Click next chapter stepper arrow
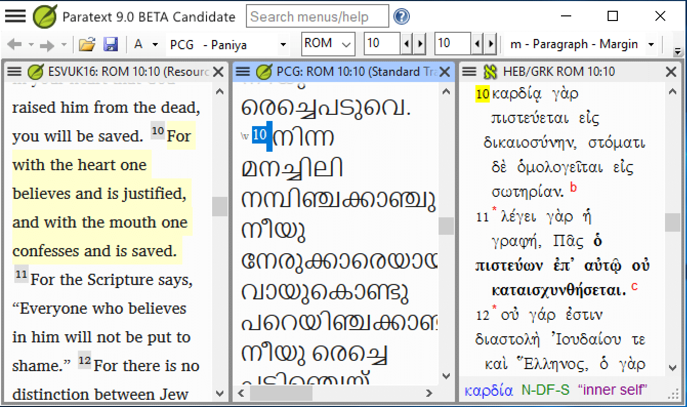The height and width of the screenshot is (407, 687). 421,44
